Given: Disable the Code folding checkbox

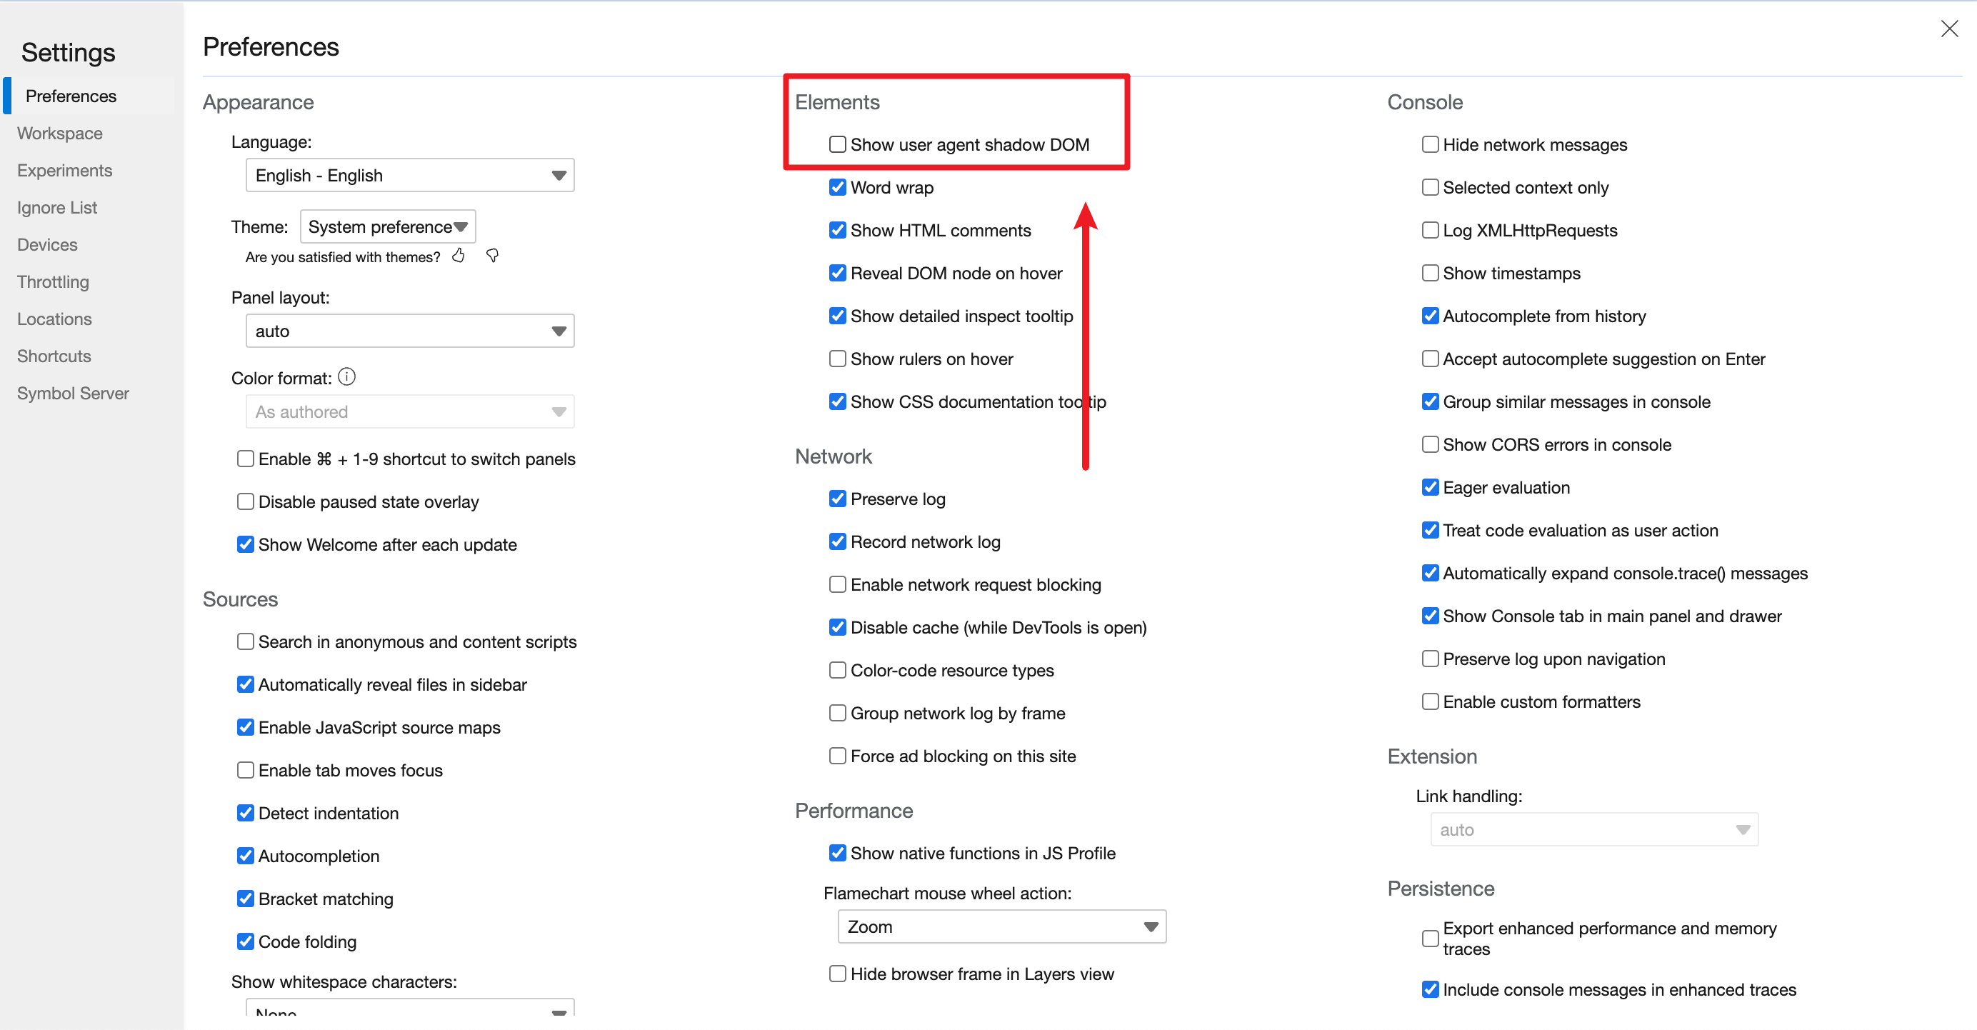Looking at the screenshot, I should pyautogui.click(x=246, y=941).
